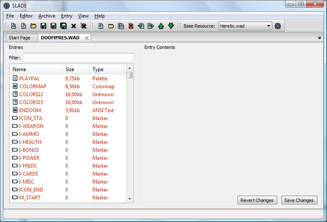
Task: Click the entry list scroll-down arrow
Action: (129, 199)
